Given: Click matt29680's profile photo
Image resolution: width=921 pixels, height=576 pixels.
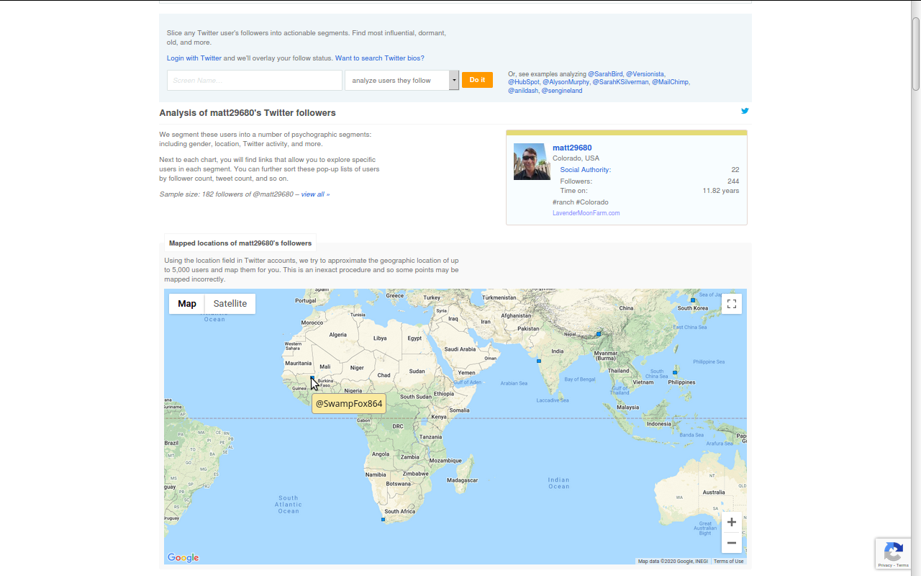Looking at the screenshot, I should 532,161.
